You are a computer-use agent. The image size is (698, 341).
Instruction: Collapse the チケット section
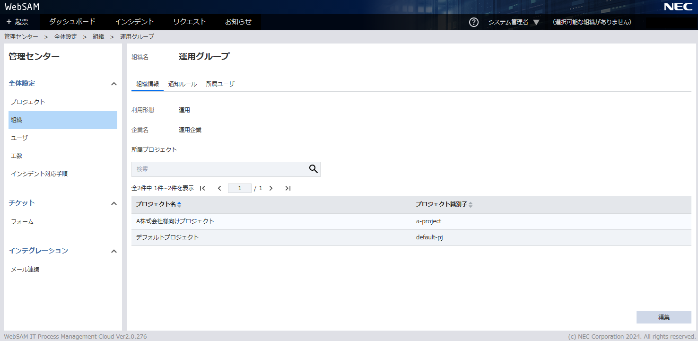click(x=113, y=203)
